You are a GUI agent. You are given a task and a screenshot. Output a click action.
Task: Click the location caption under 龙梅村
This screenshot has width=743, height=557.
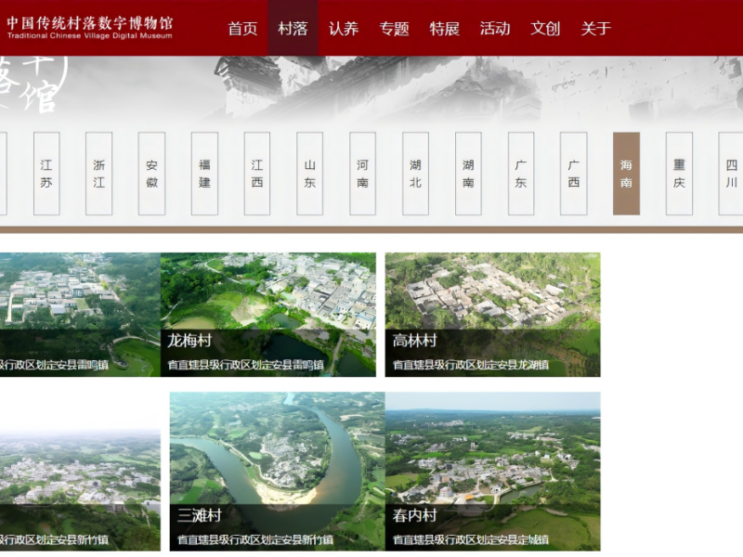(245, 365)
